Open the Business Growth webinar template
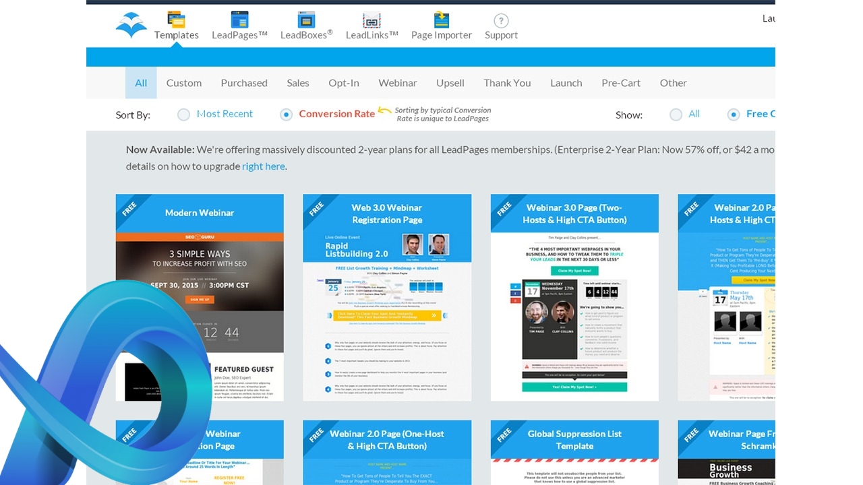 click(726, 453)
